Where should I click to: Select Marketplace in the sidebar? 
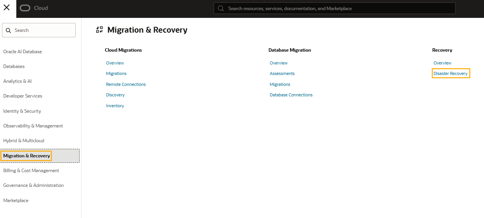16,201
